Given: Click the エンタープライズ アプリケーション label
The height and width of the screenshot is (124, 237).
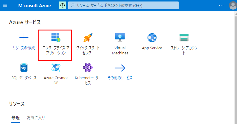Looking at the screenshot, I should [x=56, y=50].
